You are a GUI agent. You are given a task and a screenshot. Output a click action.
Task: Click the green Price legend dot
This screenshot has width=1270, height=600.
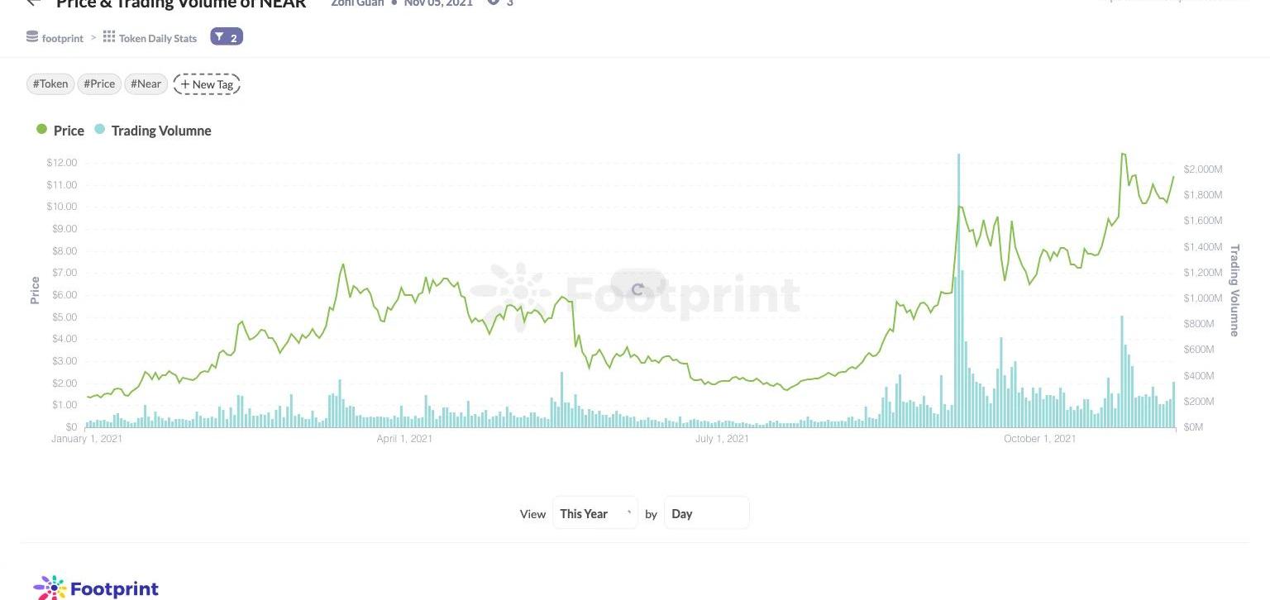[x=41, y=130]
